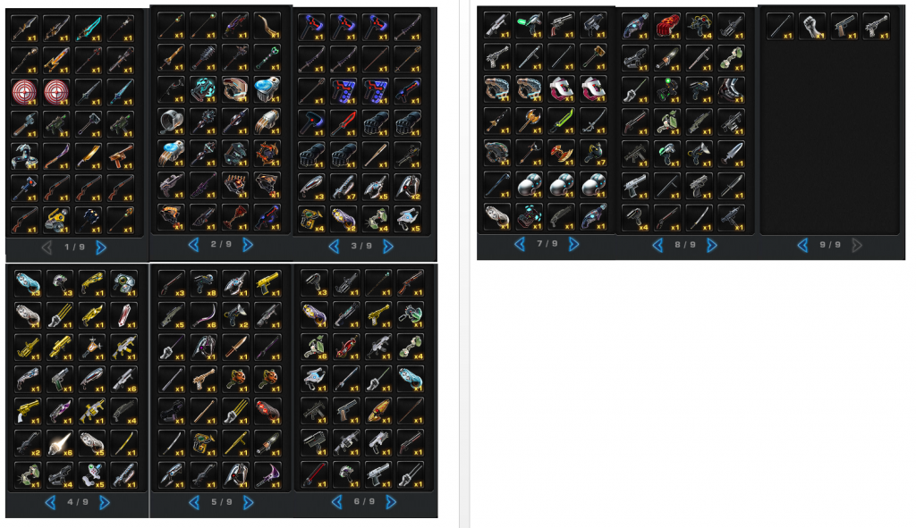Select the orange double-bladed axe on page 7/9
916x528 pixels.
(562, 154)
